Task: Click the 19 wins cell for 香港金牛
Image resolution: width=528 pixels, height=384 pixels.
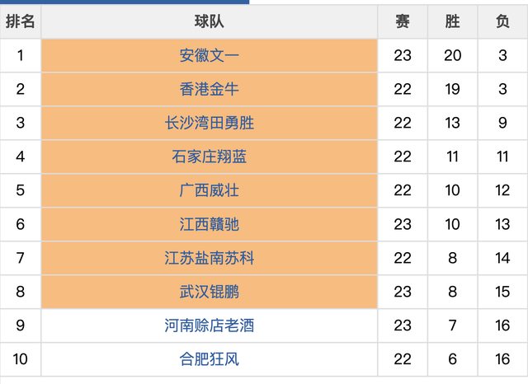Action: [x=452, y=90]
